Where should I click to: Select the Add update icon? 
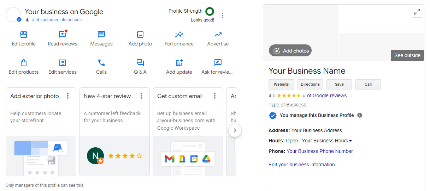pos(179,63)
